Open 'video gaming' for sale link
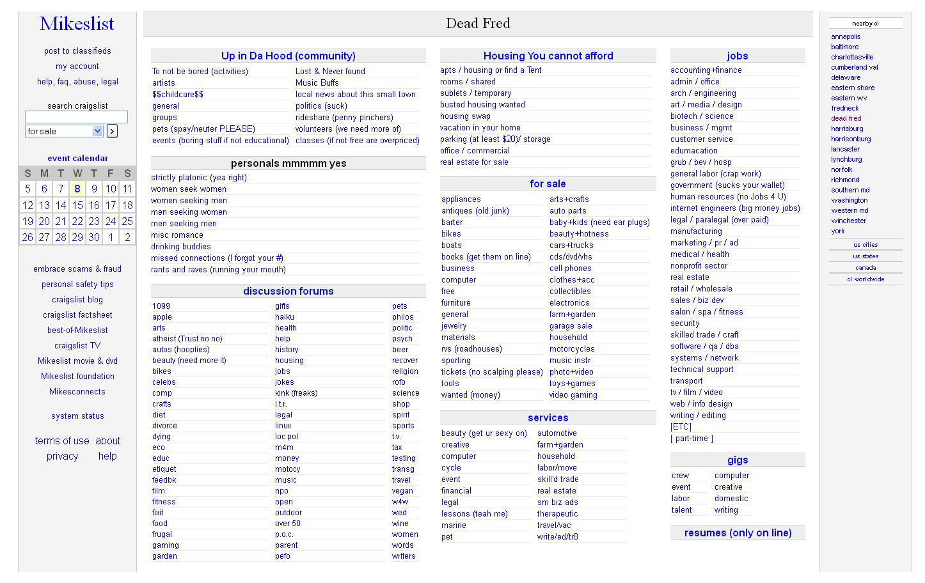The height and width of the screenshot is (583, 925). pyautogui.click(x=573, y=395)
